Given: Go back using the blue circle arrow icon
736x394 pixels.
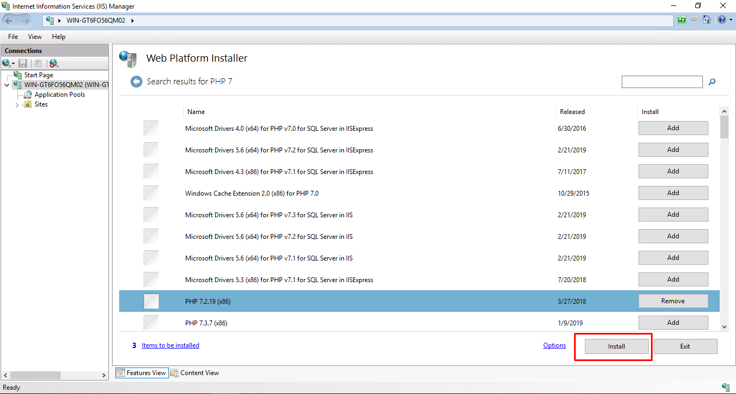Looking at the screenshot, I should [136, 82].
